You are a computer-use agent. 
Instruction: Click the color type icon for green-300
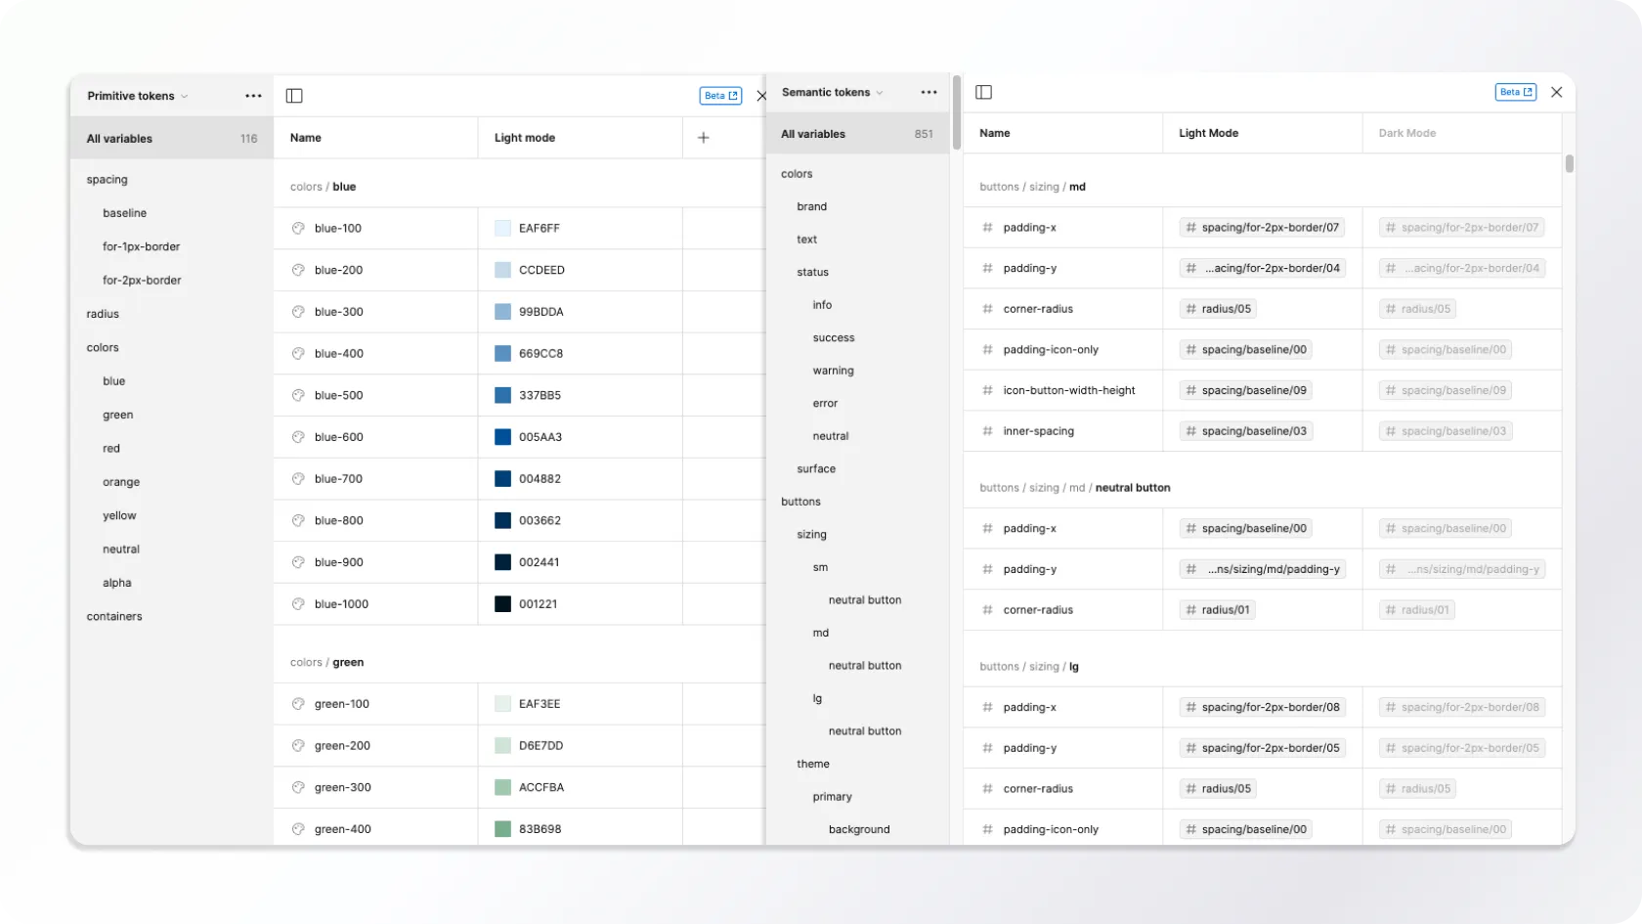click(298, 787)
